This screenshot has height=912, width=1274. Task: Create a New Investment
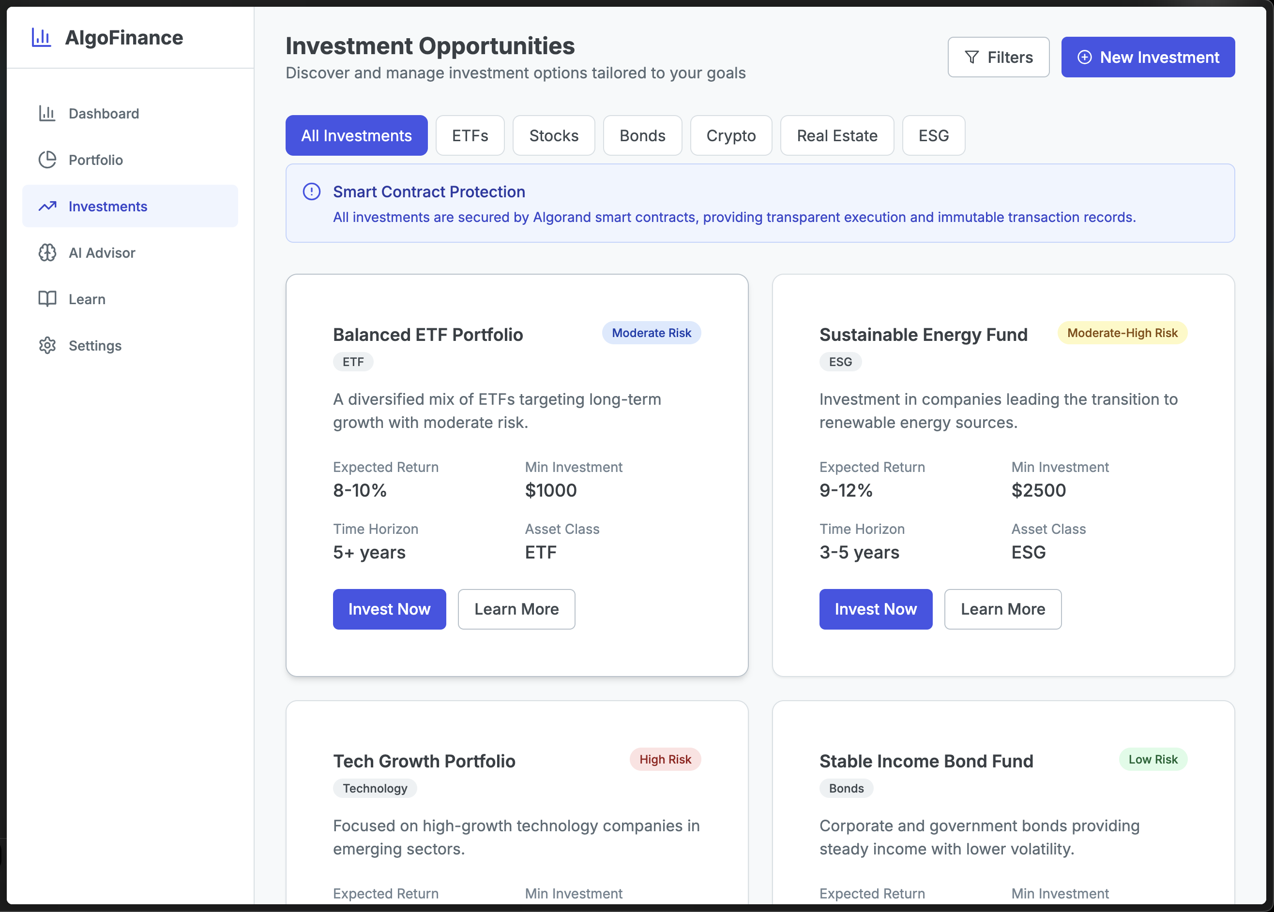pyautogui.click(x=1148, y=57)
